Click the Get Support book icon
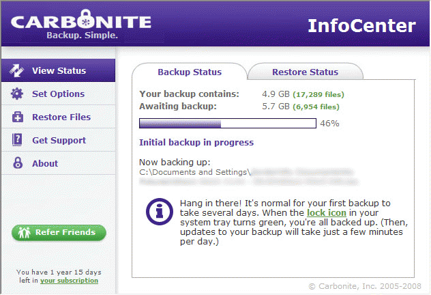The height and width of the screenshot is (295, 431). point(17,139)
